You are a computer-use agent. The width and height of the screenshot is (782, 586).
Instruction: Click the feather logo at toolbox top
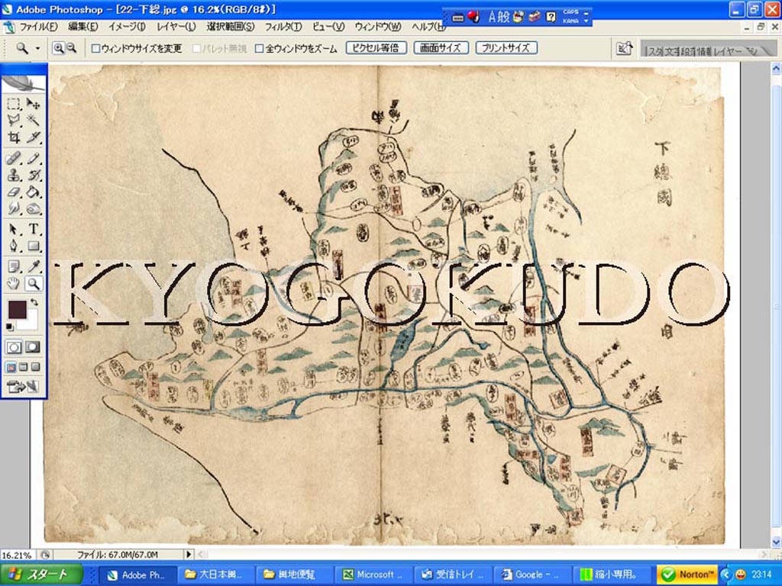coord(24,83)
